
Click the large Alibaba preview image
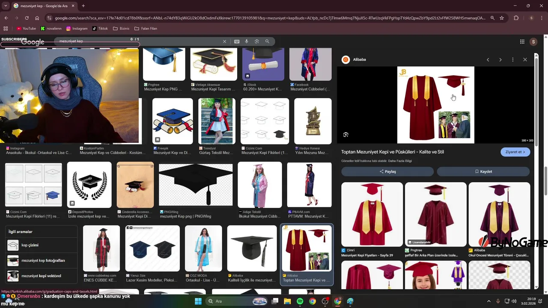[x=436, y=105]
